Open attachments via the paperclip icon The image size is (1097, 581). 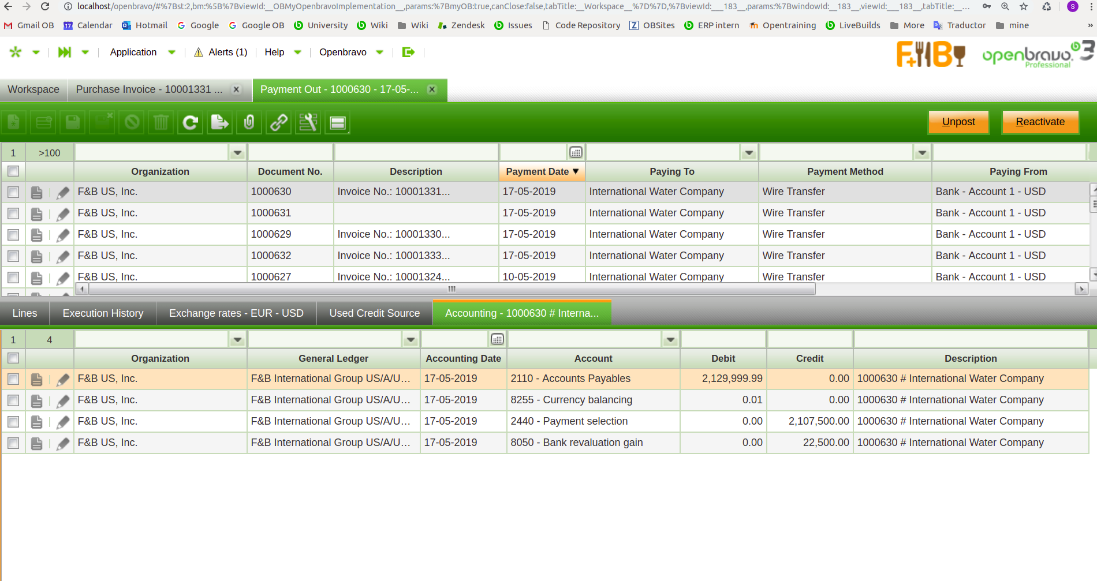249,122
